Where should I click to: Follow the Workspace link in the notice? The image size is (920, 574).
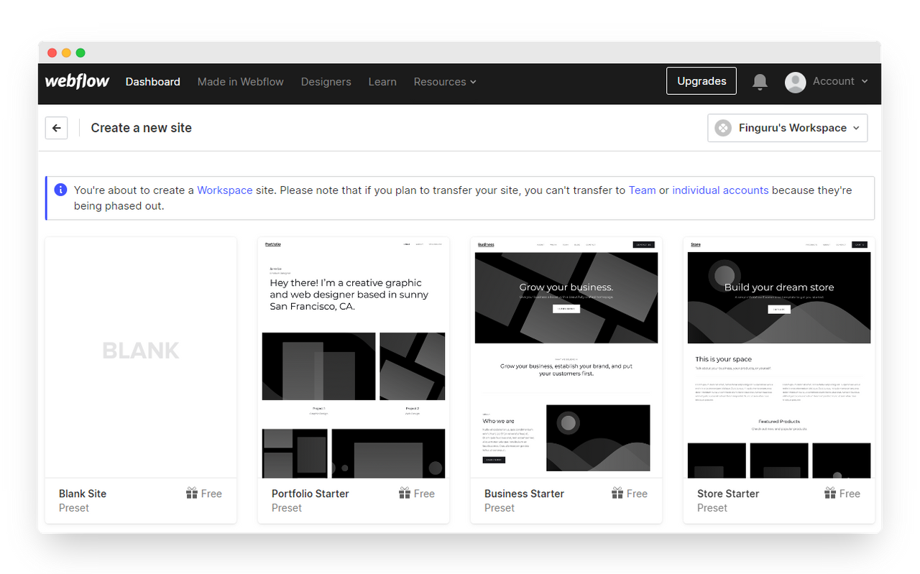click(x=225, y=190)
